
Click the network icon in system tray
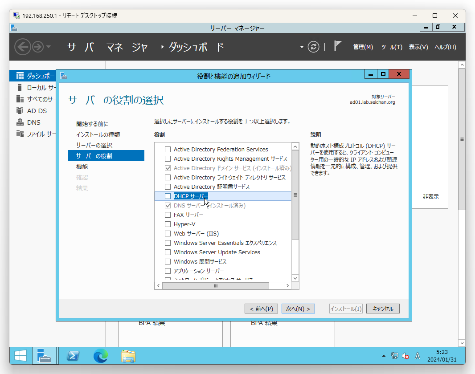395,356
